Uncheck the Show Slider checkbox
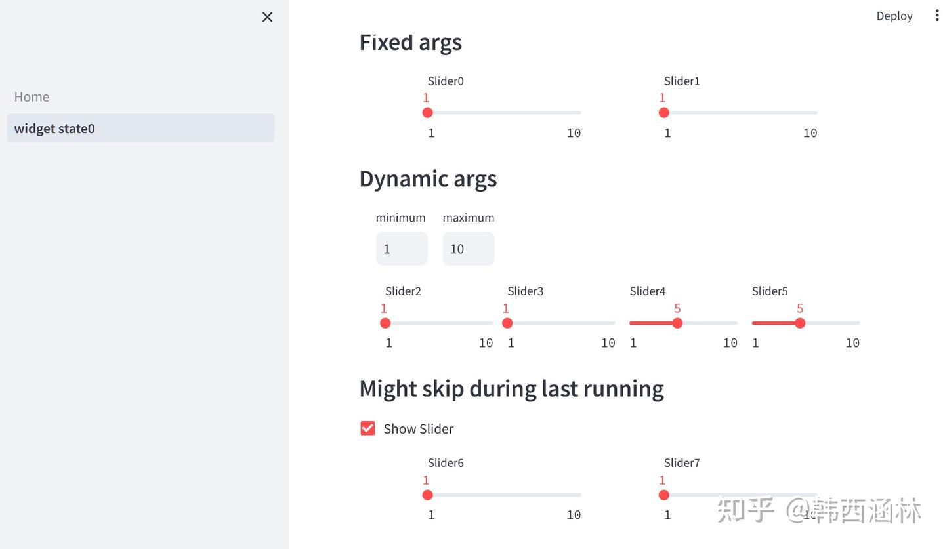The height and width of the screenshot is (549, 945). 367,428
